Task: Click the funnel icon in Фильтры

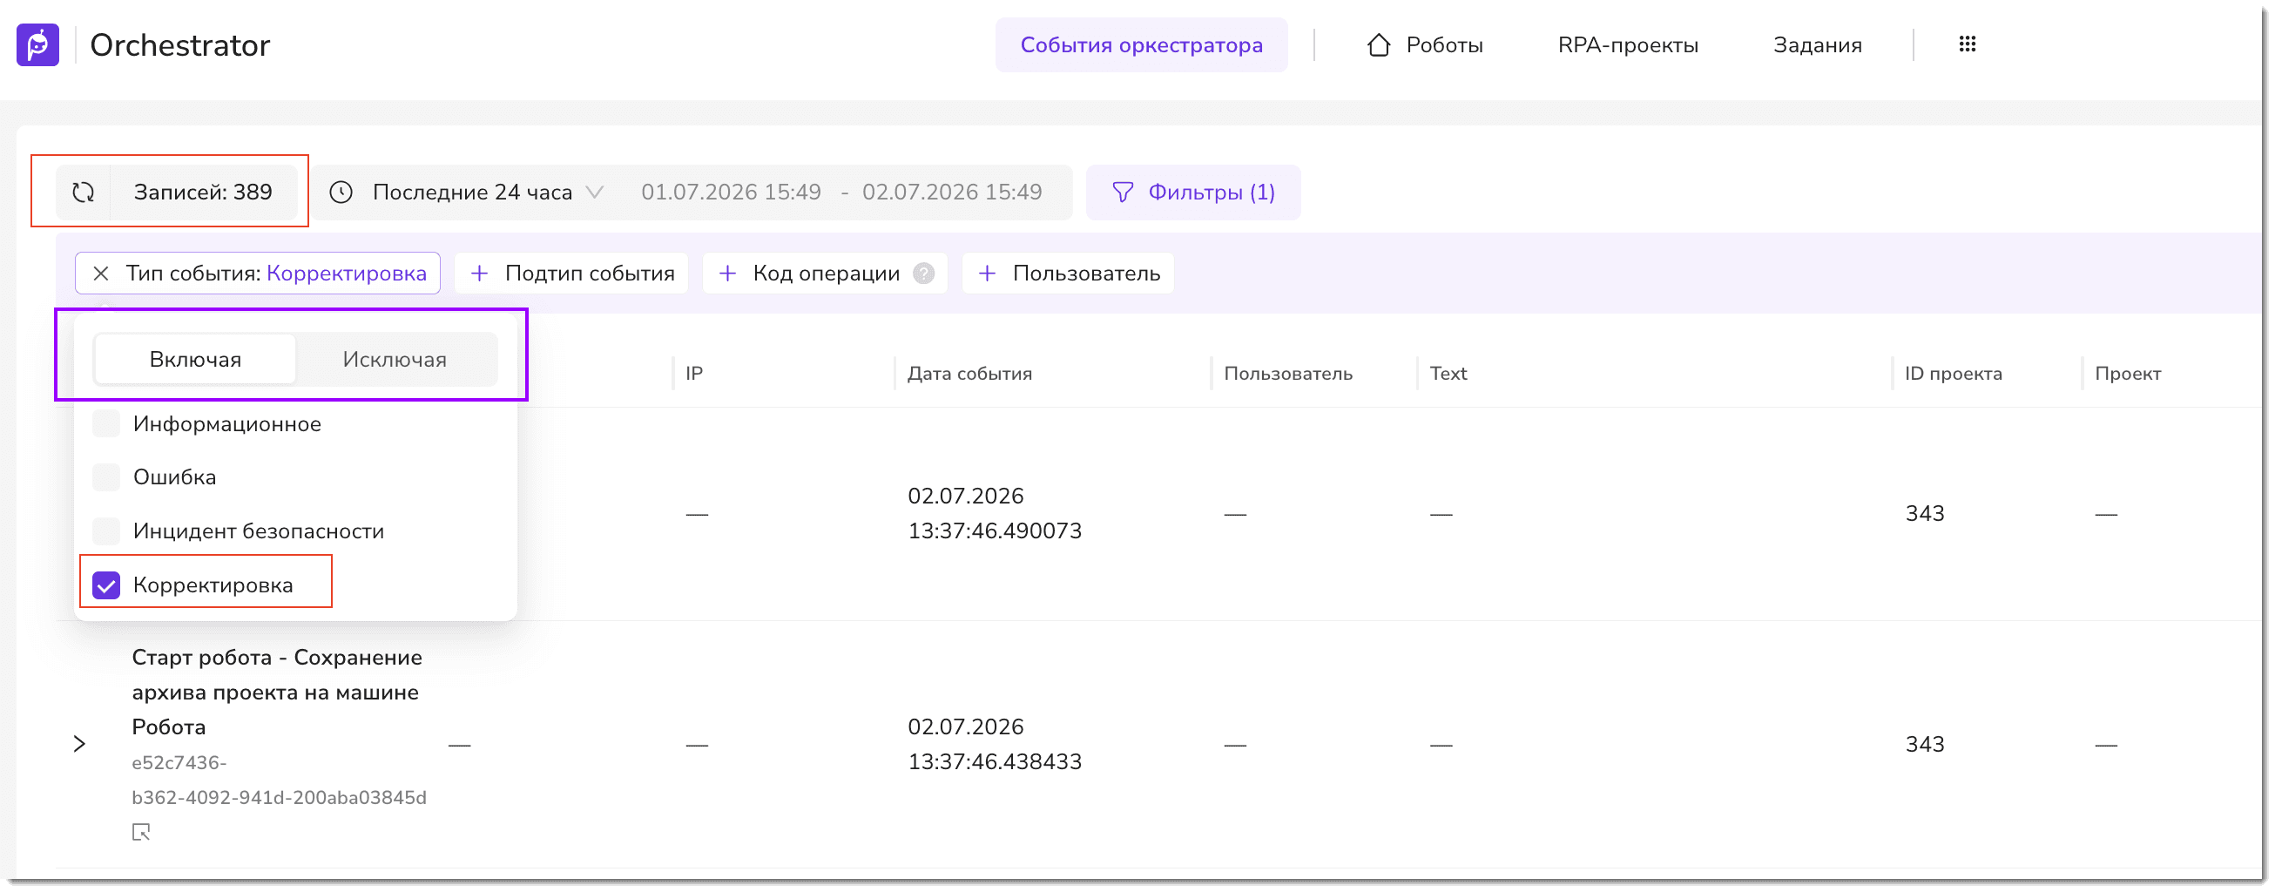Action: 1122,193
